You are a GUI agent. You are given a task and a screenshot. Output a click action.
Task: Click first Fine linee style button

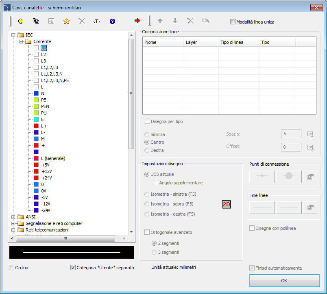pos(262,208)
